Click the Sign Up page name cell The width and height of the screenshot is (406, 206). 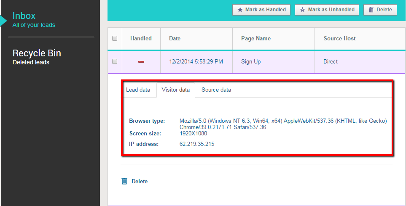[x=251, y=62]
